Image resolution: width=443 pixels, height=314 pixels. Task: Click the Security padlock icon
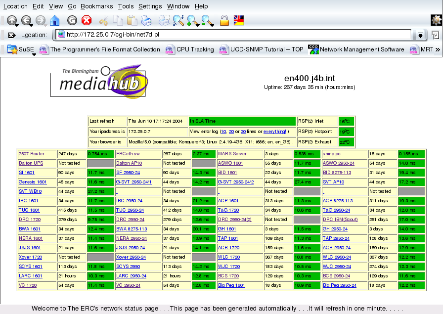click(x=224, y=21)
